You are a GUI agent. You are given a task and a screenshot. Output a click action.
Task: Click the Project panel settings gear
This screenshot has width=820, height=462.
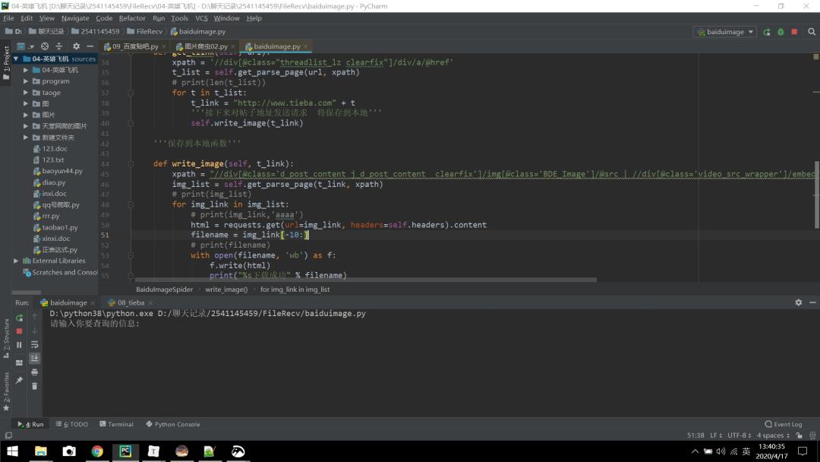pos(75,46)
